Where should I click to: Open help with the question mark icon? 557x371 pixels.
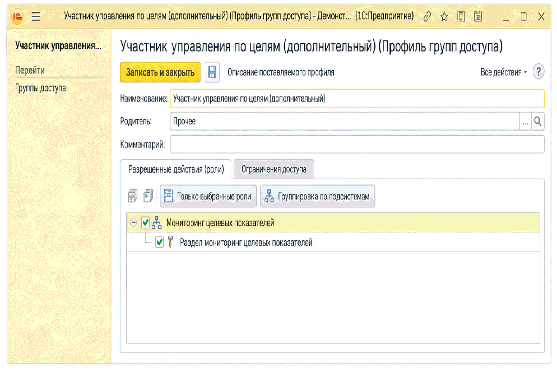(538, 72)
